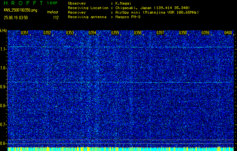Click the 1.0 kHz axis label
This screenshot has width=237, height=151.
(3, 68)
